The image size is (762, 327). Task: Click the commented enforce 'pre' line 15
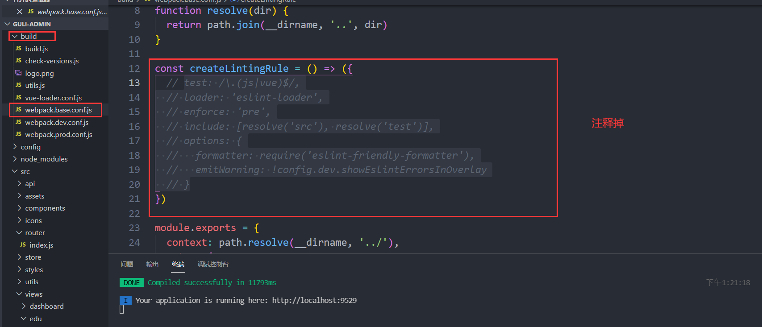[218, 112]
